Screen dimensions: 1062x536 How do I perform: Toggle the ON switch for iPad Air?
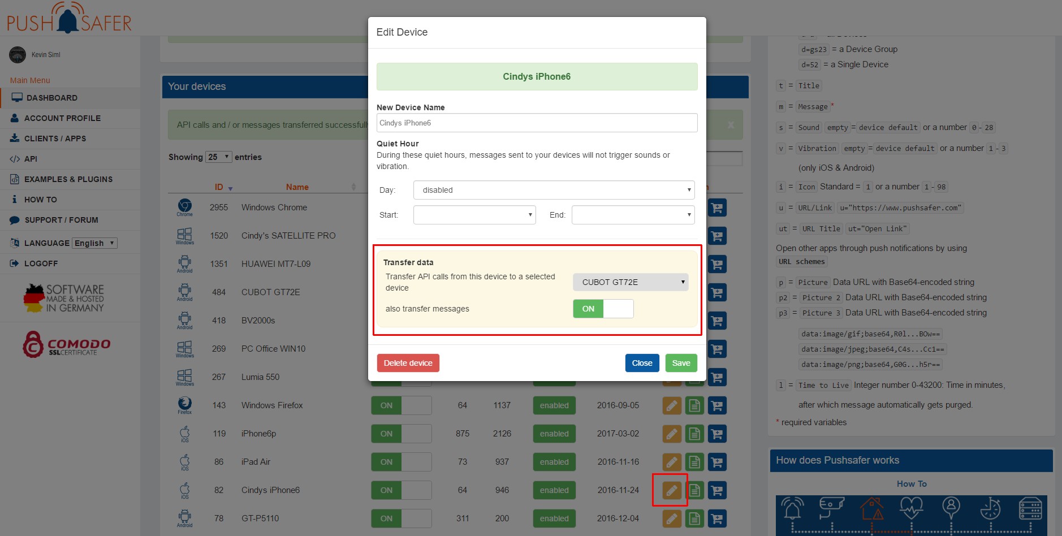point(401,462)
